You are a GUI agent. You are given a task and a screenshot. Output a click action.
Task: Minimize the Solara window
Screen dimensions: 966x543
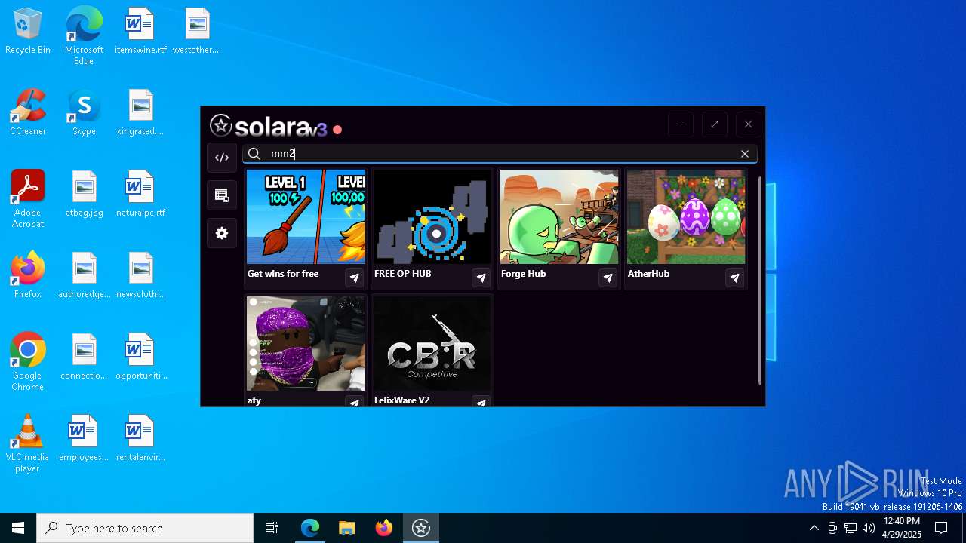tap(680, 124)
